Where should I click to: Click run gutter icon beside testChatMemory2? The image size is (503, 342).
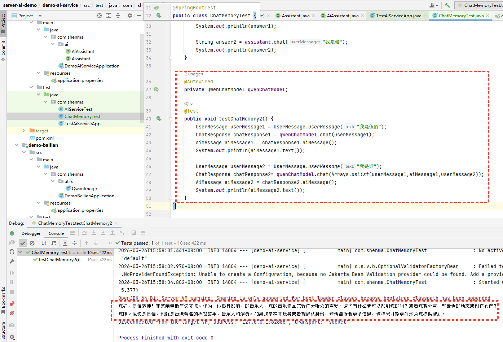(x=159, y=119)
